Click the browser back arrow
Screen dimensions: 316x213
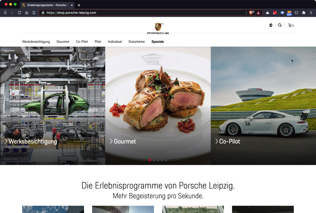click(x=5, y=13)
